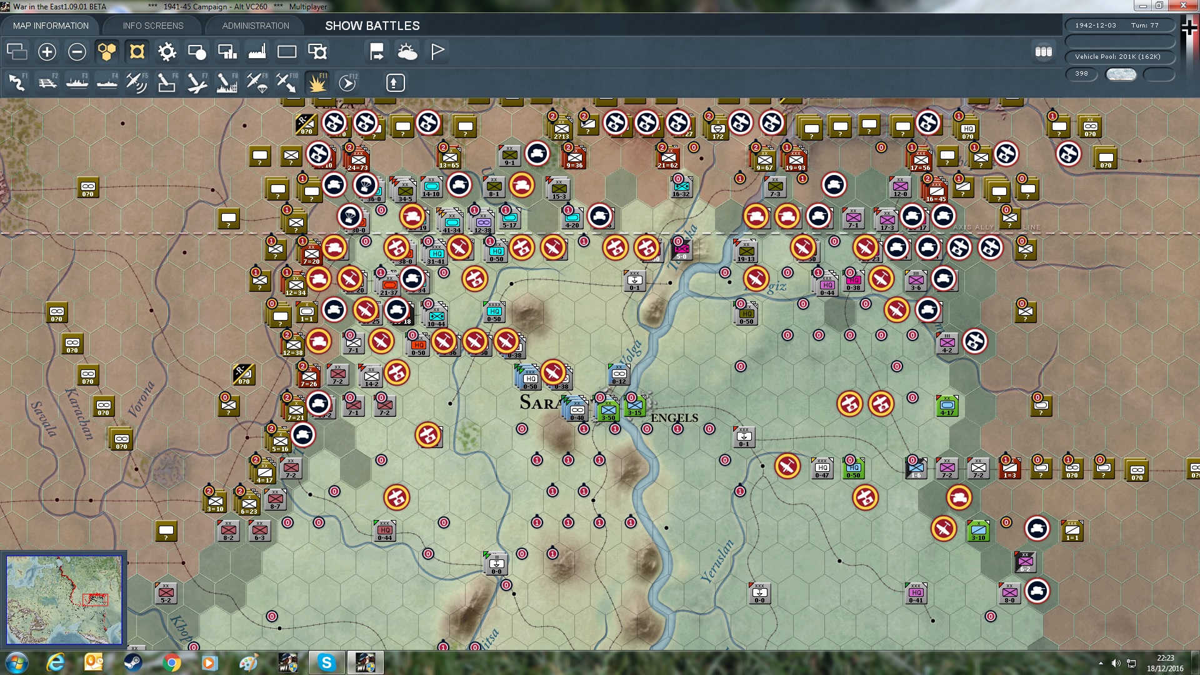Open the weather display icon
This screenshot has width=1200, height=675.
click(407, 52)
